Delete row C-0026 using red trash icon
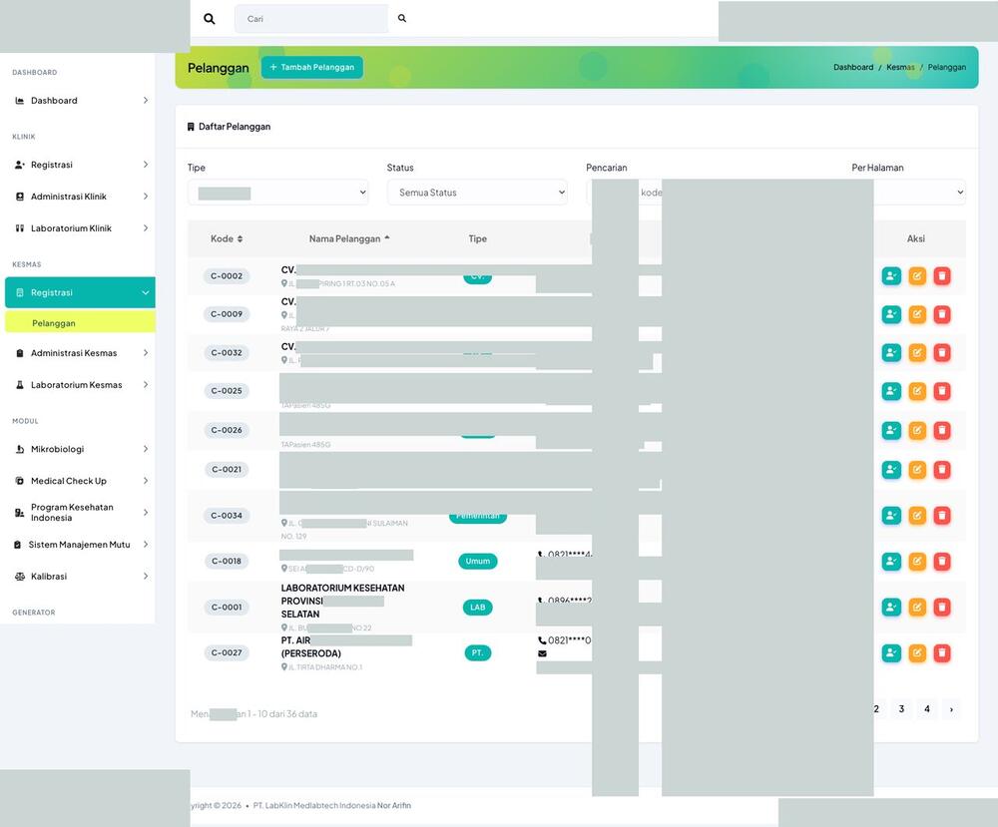 click(x=942, y=430)
